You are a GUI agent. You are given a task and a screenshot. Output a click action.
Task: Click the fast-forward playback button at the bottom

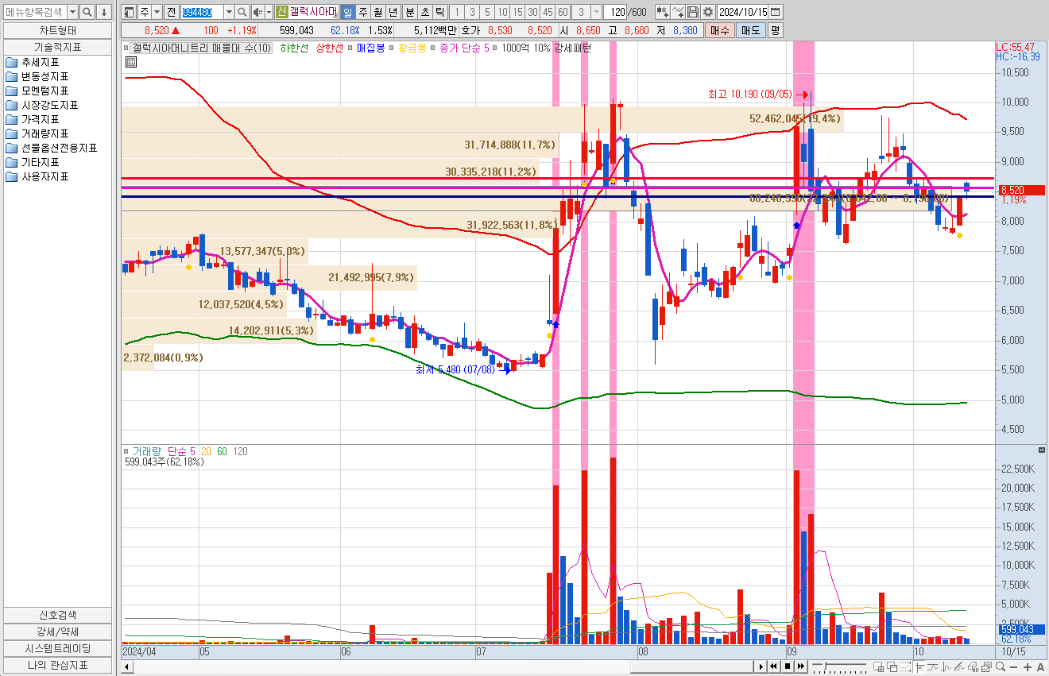coord(801,666)
